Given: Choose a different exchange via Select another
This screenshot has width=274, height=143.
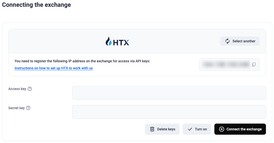Looking at the screenshot, I should pos(240,41).
